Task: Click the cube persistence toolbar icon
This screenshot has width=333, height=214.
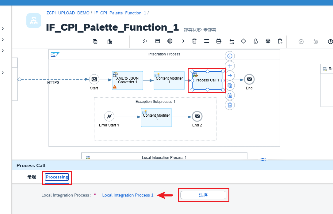Action: point(268,41)
